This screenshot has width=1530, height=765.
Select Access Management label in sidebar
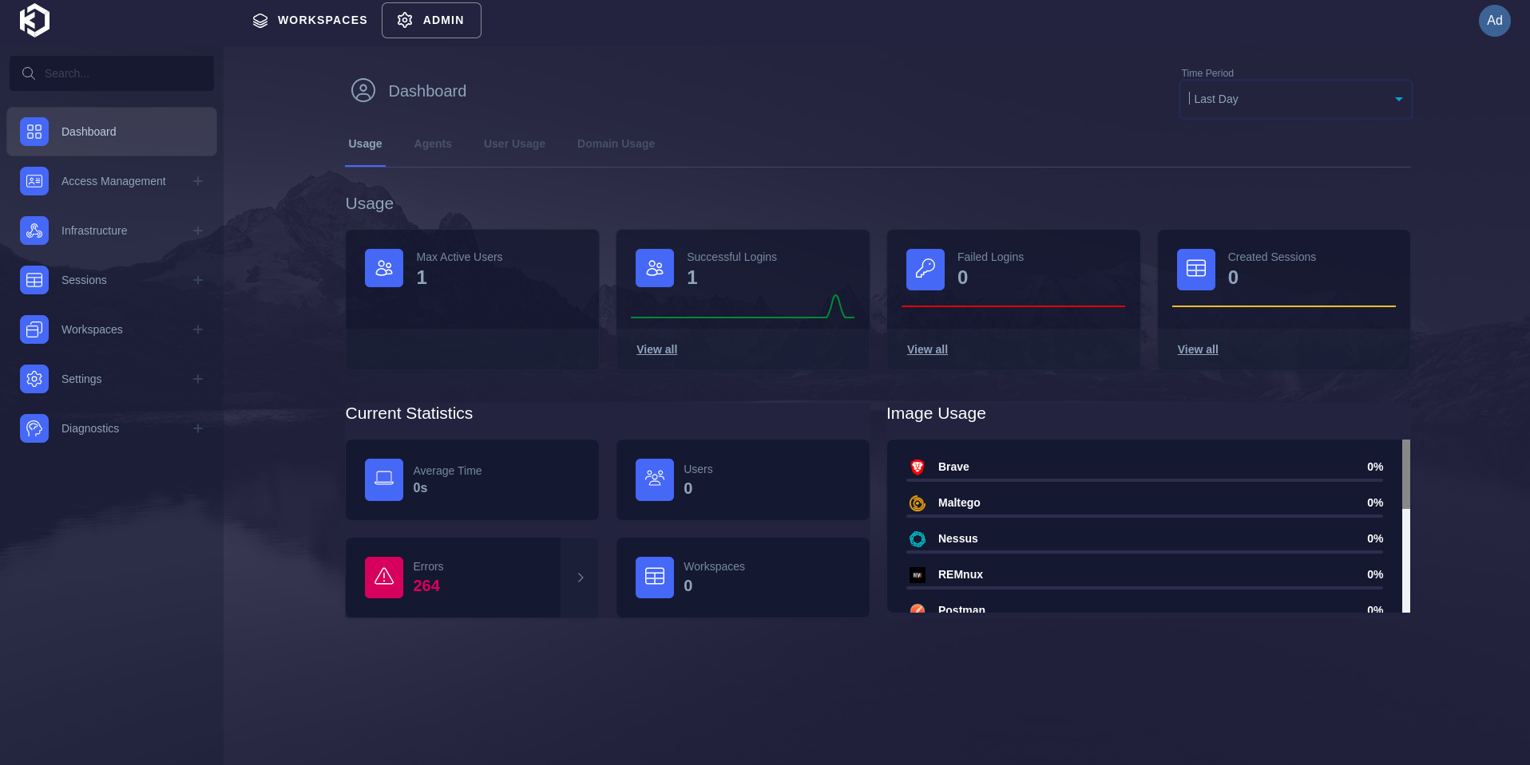click(113, 181)
